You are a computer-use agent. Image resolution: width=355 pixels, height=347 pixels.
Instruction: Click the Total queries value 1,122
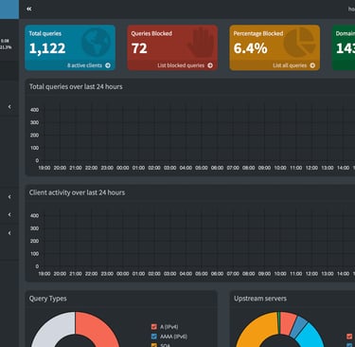47,48
